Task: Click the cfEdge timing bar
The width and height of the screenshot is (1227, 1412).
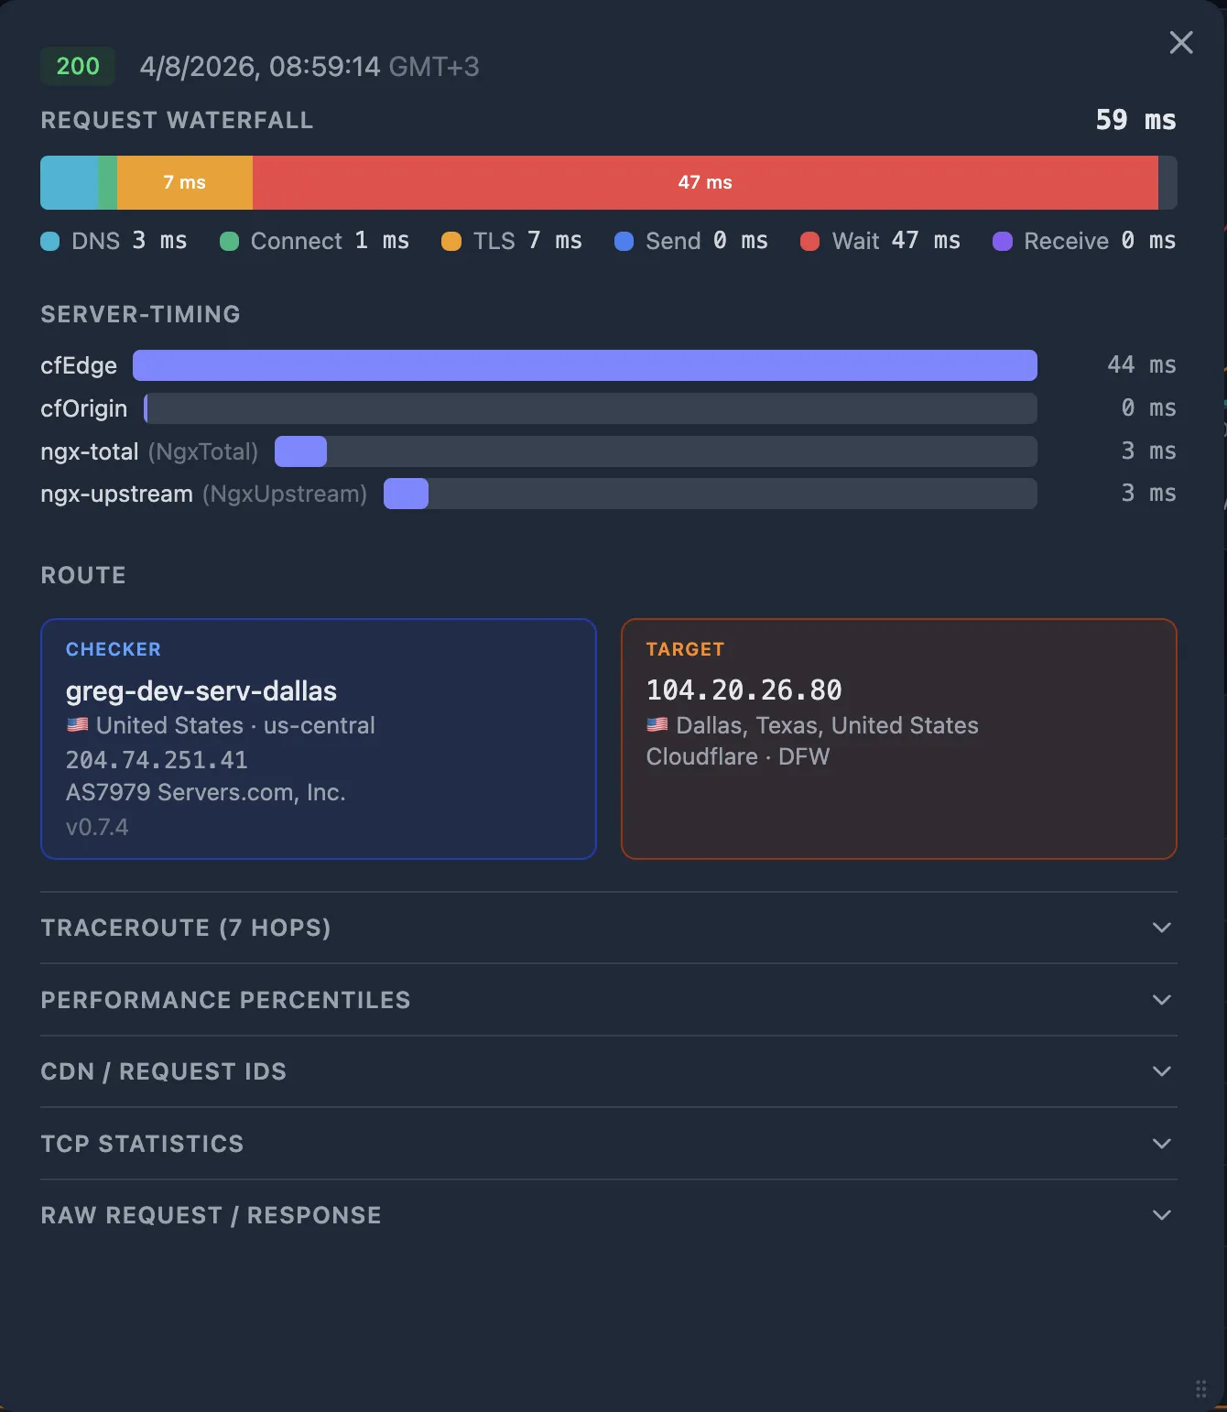Action: pyautogui.click(x=584, y=364)
